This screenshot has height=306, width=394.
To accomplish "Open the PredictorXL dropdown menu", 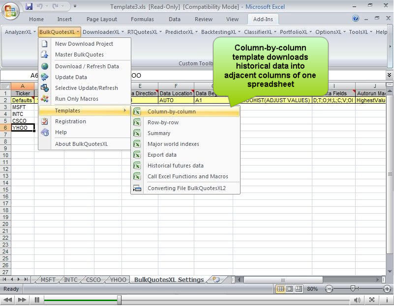I will point(182,32).
